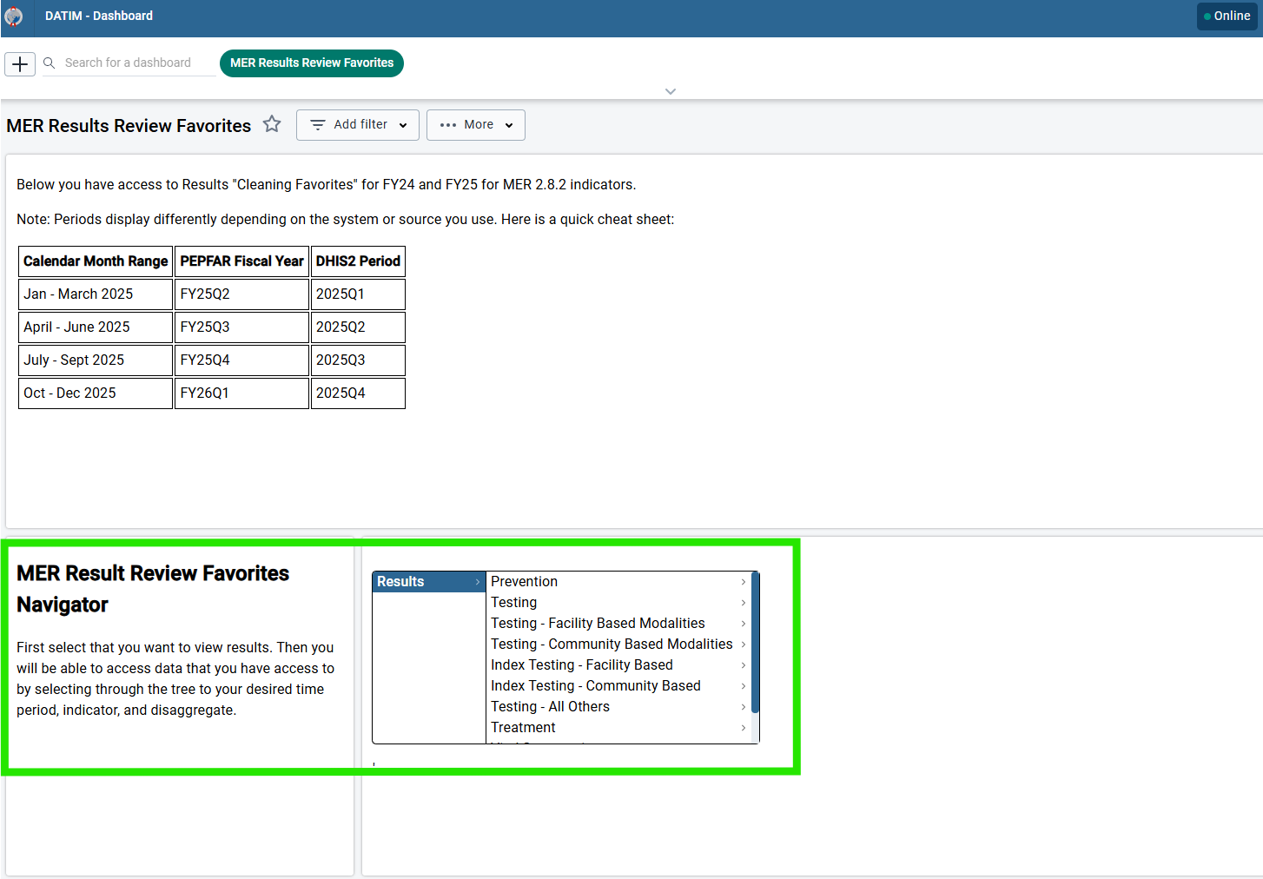1263x879 pixels.
Task: Click the search magnifier icon
Action: pyautogui.click(x=49, y=63)
